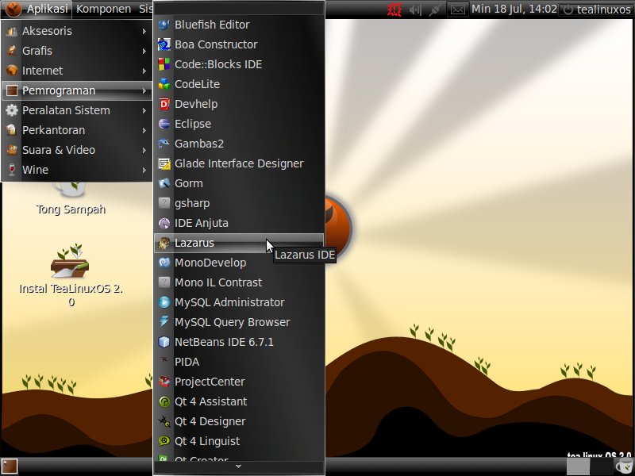Click the Code::Blocks colored squares icon
This screenshot has width=635, height=476.
164,64
